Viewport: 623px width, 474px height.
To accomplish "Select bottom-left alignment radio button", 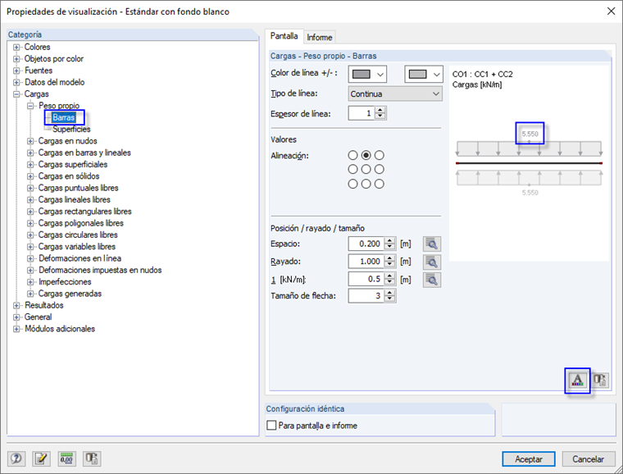I will click(x=352, y=184).
